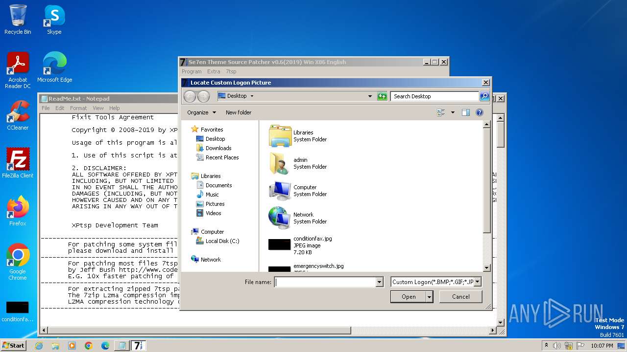Open Program menu in Se7en Theme Patcher
Screen dimensions: 627x352
tap(192, 71)
